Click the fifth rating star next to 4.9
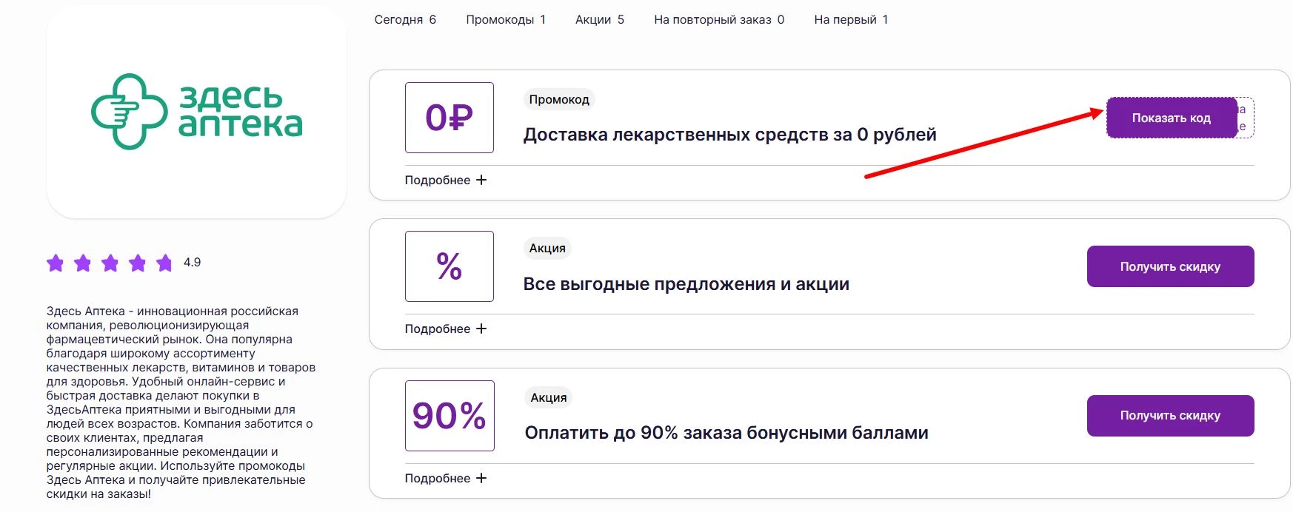1293x512 pixels. coord(164,262)
